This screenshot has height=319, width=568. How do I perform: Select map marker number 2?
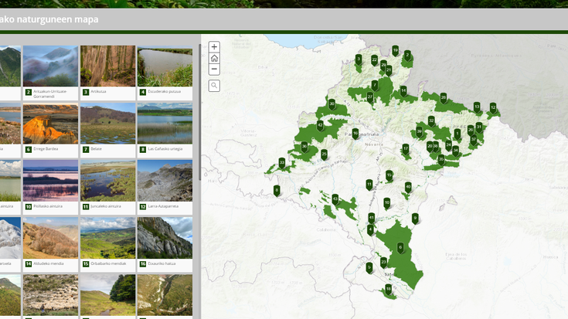(407, 56)
